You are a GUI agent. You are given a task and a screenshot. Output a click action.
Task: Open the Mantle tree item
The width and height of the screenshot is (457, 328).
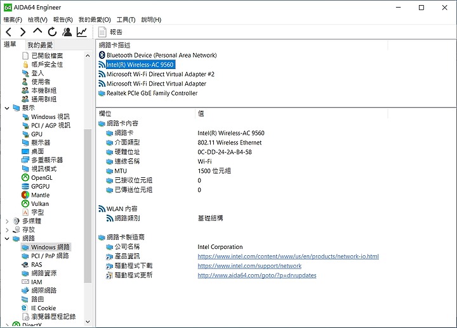pyautogui.click(x=36, y=195)
